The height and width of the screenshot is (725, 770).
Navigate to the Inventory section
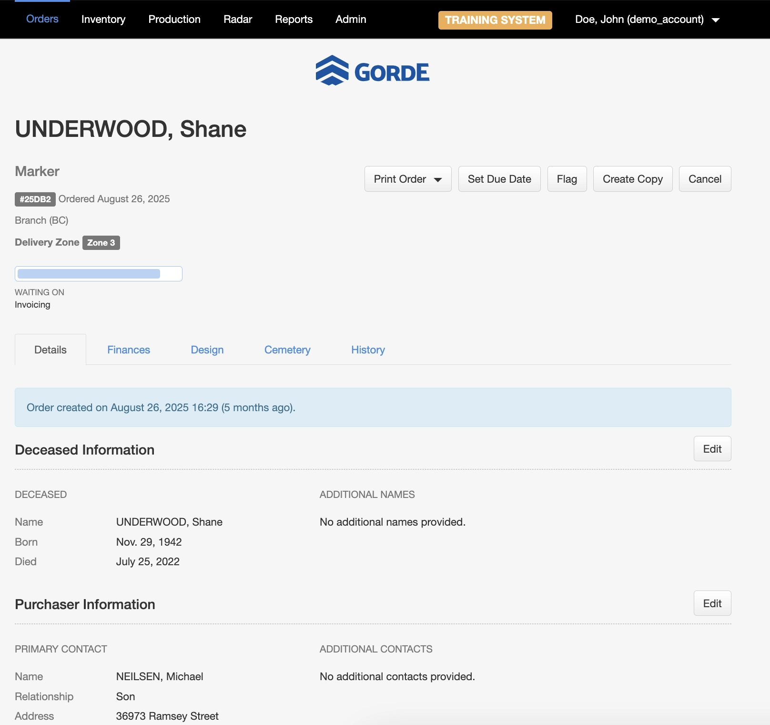click(x=103, y=20)
